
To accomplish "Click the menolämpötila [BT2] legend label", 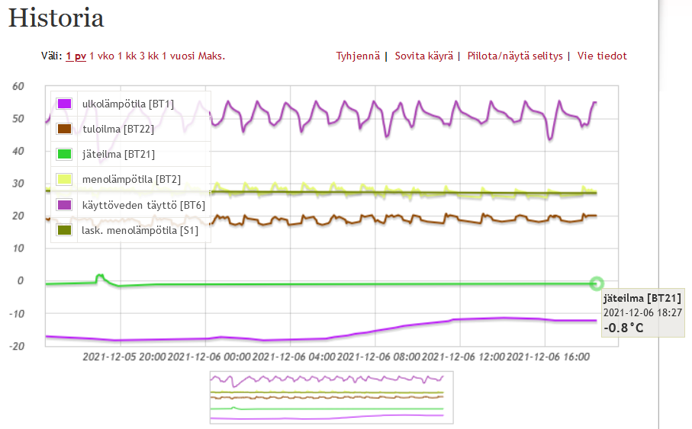I will pos(131,179).
